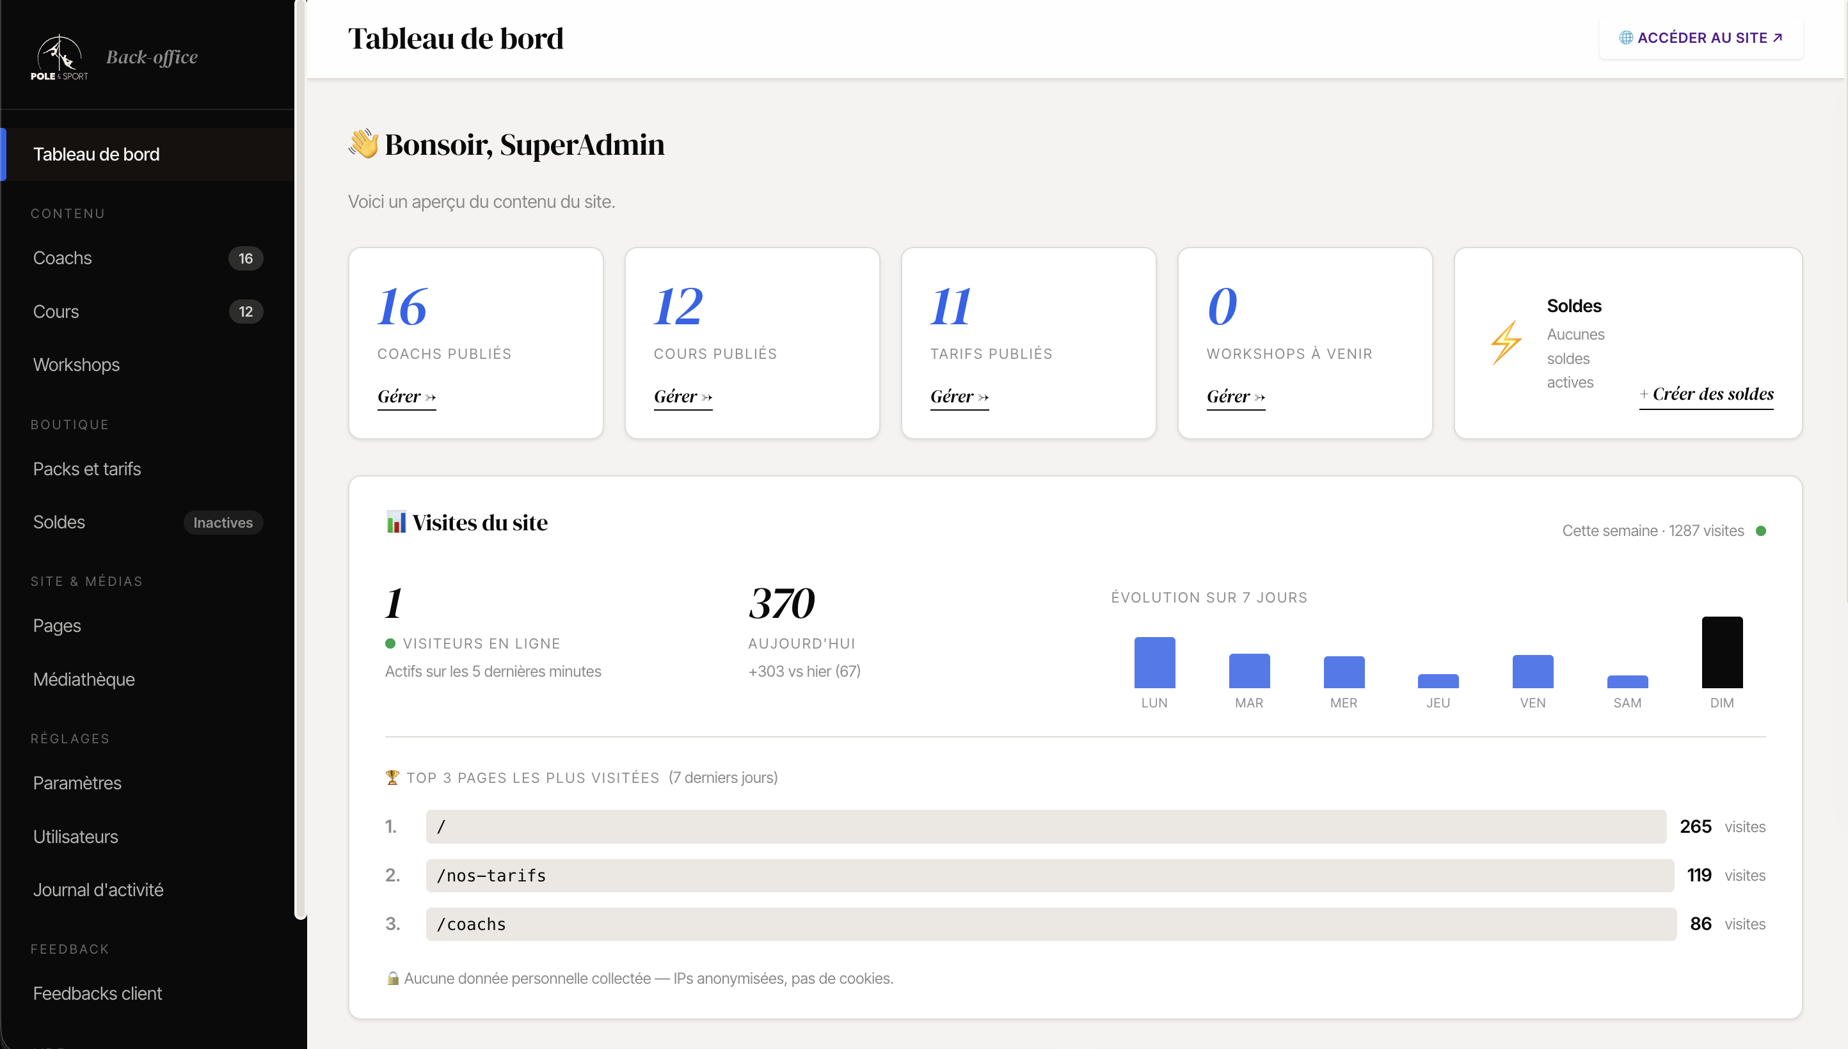The width and height of the screenshot is (1848, 1049).
Task: Click Gérer under Coachs publiés
Action: (406, 397)
